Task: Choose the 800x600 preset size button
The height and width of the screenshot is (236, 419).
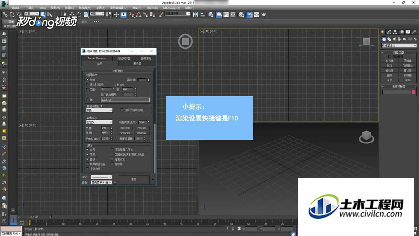Action: coord(142,133)
